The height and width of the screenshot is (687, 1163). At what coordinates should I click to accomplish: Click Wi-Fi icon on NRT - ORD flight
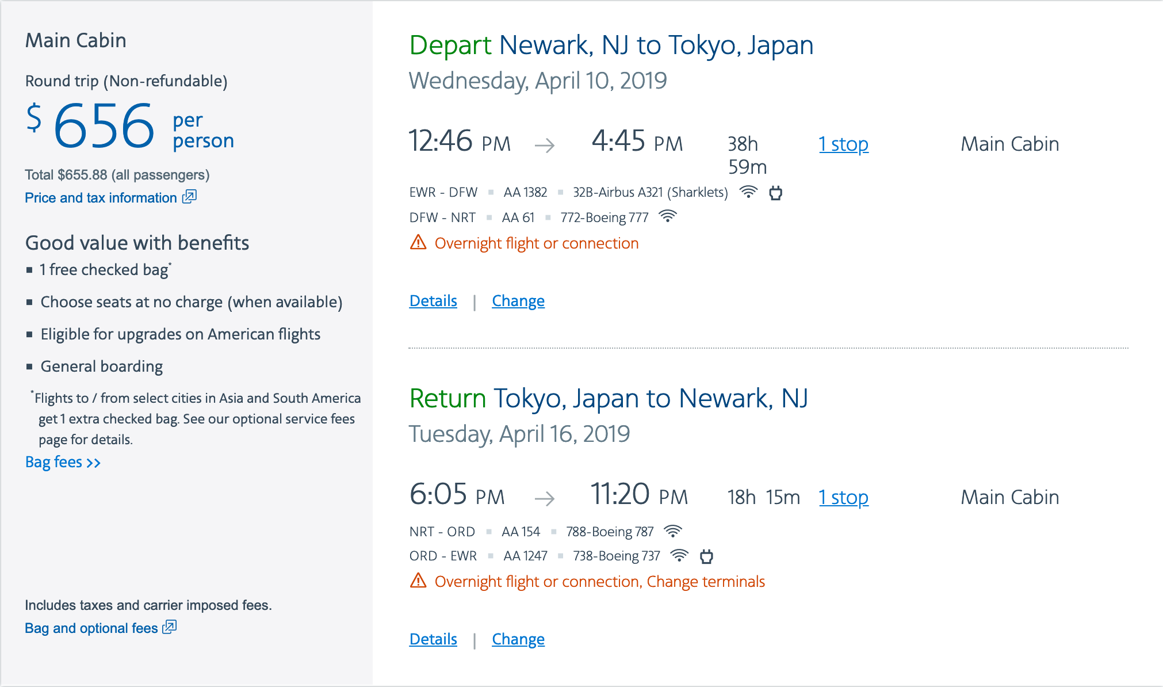[673, 531]
